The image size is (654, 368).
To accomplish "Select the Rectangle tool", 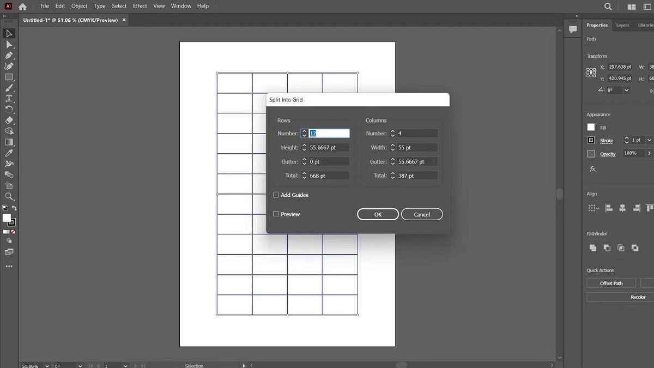I will click(9, 77).
